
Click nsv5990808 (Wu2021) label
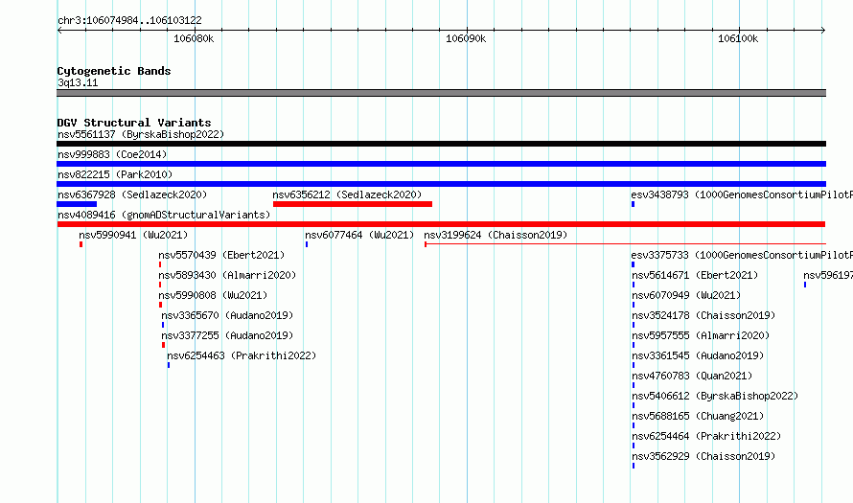(213, 295)
